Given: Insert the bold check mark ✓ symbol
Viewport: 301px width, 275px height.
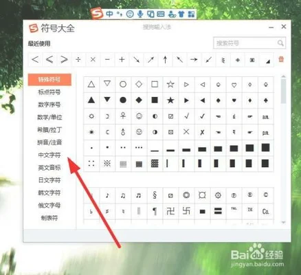Looking at the screenshot, I should [x=202, y=116].
